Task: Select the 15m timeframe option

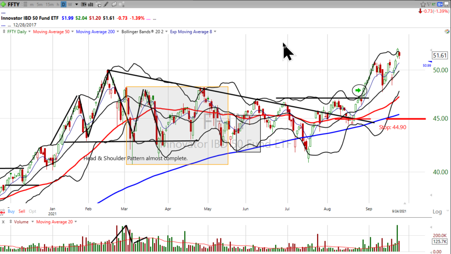Action: click(49, 4)
